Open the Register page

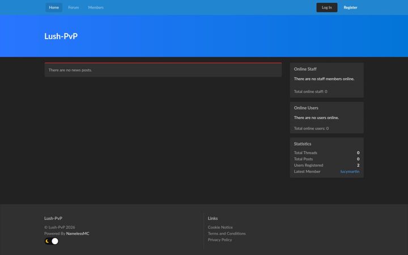pyautogui.click(x=350, y=7)
